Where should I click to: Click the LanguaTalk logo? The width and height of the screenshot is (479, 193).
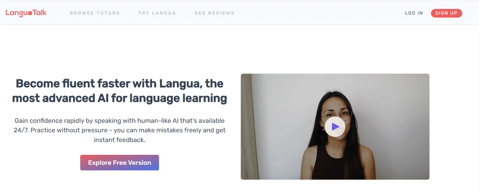26,13
